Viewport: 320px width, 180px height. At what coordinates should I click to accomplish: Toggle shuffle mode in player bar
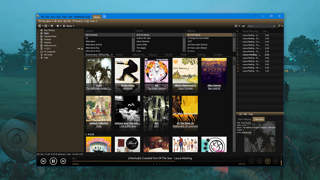click(x=259, y=161)
